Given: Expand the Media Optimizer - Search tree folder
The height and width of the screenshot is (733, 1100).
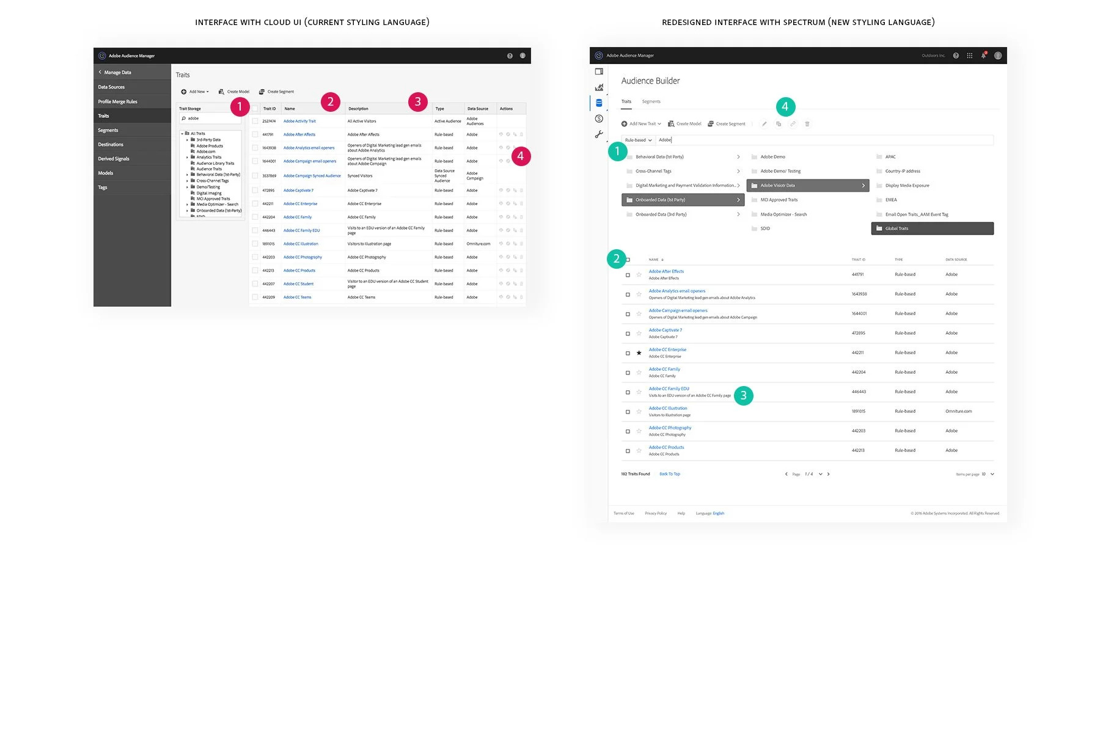Looking at the screenshot, I should (x=188, y=205).
